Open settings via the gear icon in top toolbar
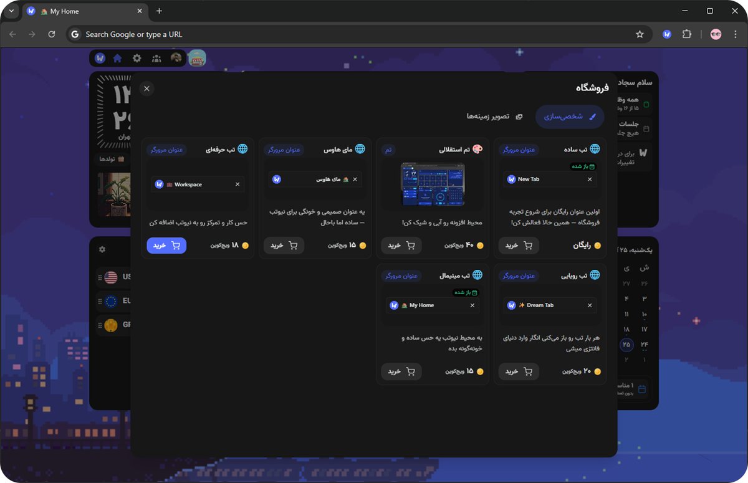Screen dimensions: 748x483 (138, 57)
